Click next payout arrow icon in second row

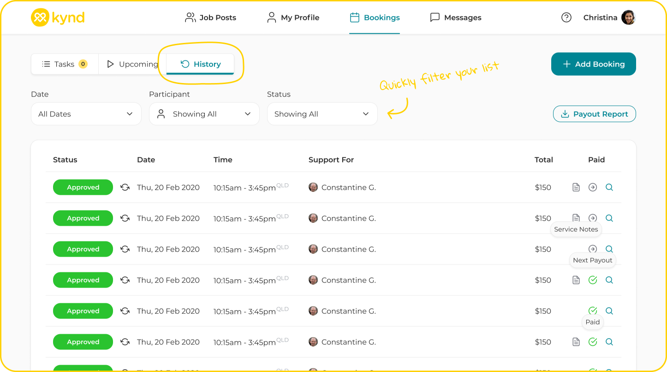tap(593, 218)
